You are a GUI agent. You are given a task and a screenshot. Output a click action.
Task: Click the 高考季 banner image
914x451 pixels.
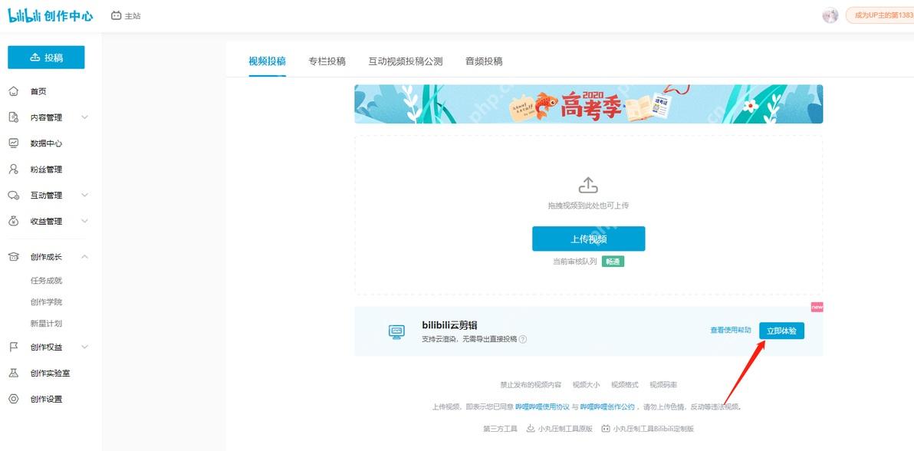point(588,104)
